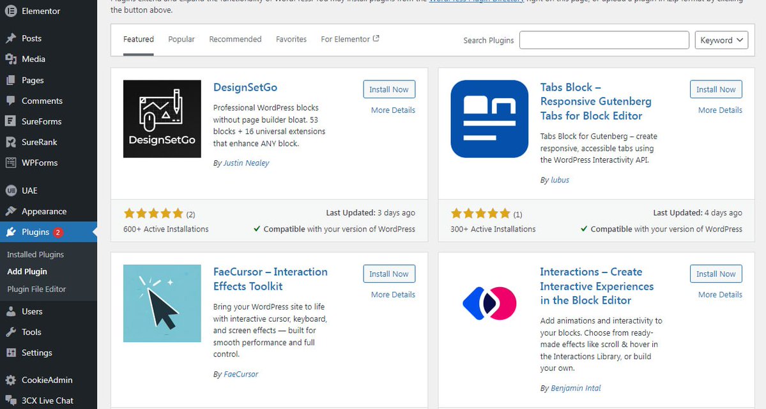This screenshot has width=766, height=409.
Task: Install the Tabs Block plugin
Action: point(716,89)
